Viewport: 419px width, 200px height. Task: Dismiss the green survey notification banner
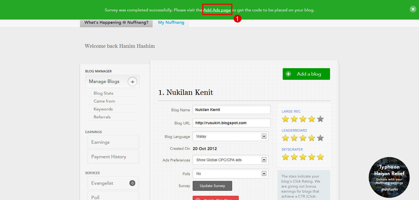[x=413, y=9]
